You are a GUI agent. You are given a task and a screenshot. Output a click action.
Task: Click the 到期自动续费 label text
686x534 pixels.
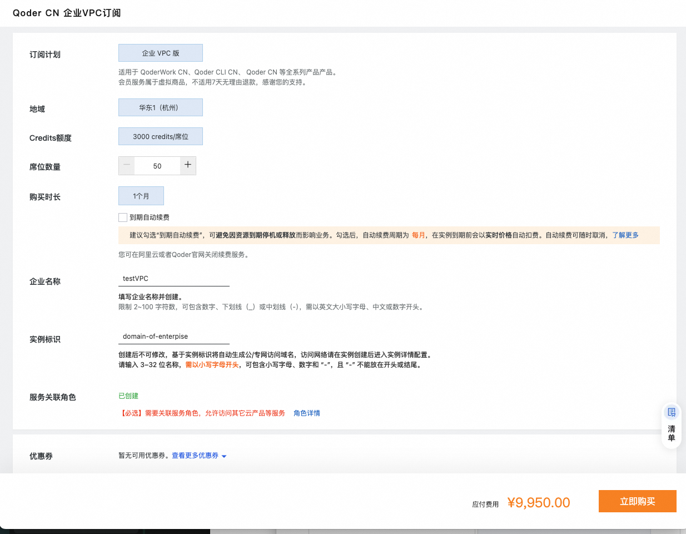[x=150, y=217]
